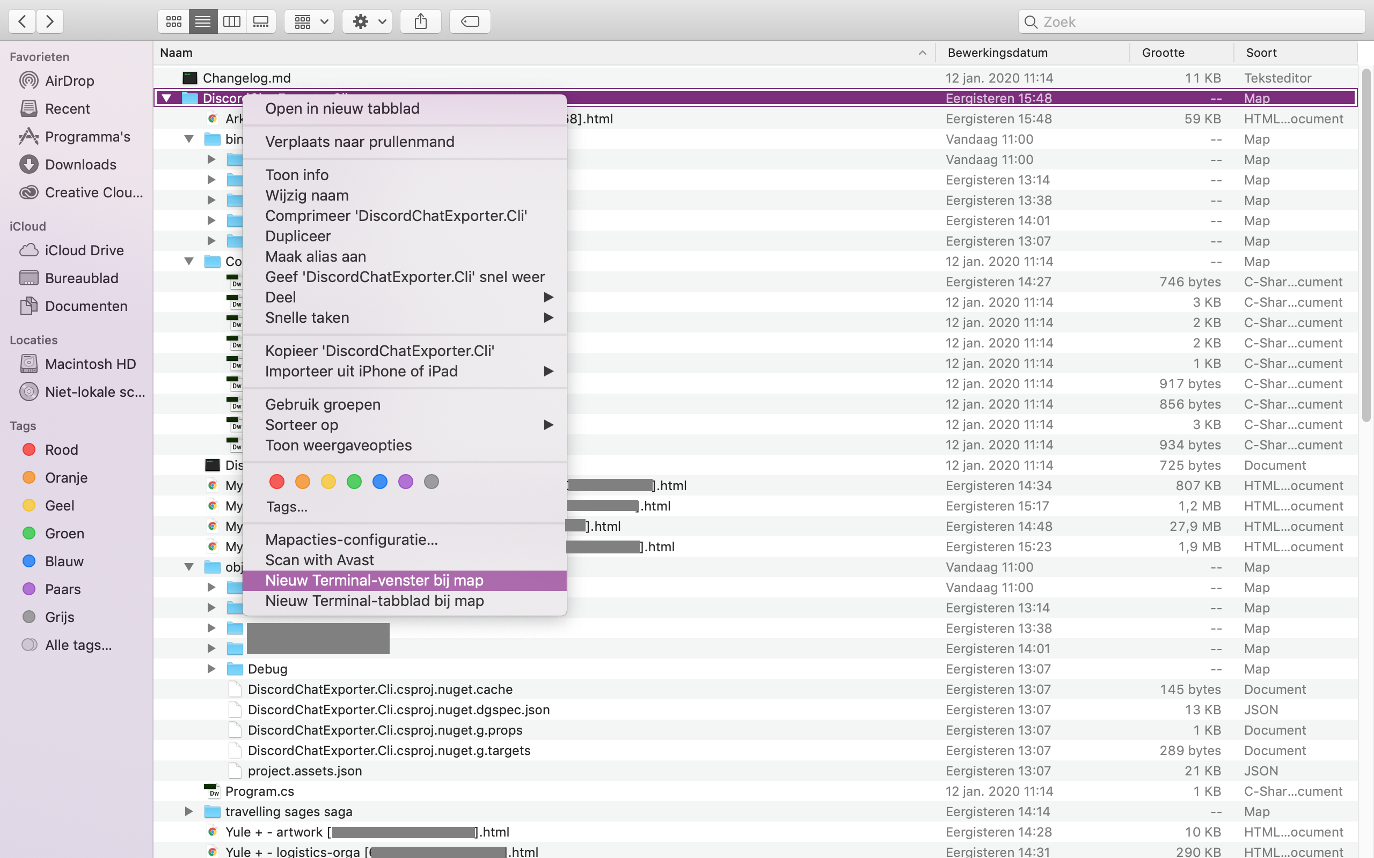The width and height of the screenshot is (1374, 858).
Task: Apply red color tag in context menu
Action: pyautogui.click(x=276, y=482)
